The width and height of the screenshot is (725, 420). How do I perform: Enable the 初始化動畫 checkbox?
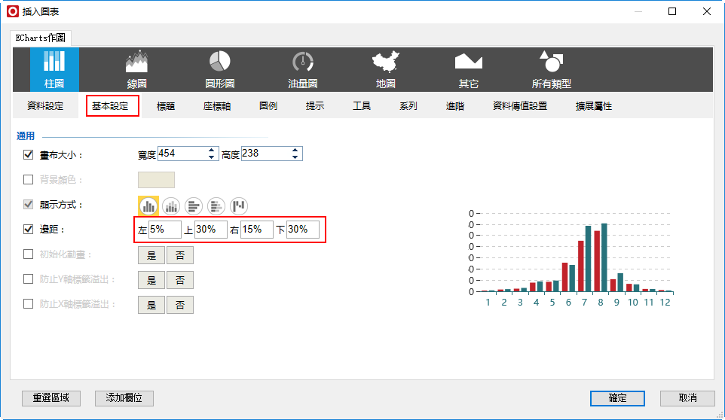point(29,254)
